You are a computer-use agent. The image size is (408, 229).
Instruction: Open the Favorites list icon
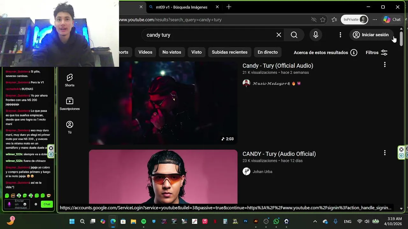[x=334, y=20]
